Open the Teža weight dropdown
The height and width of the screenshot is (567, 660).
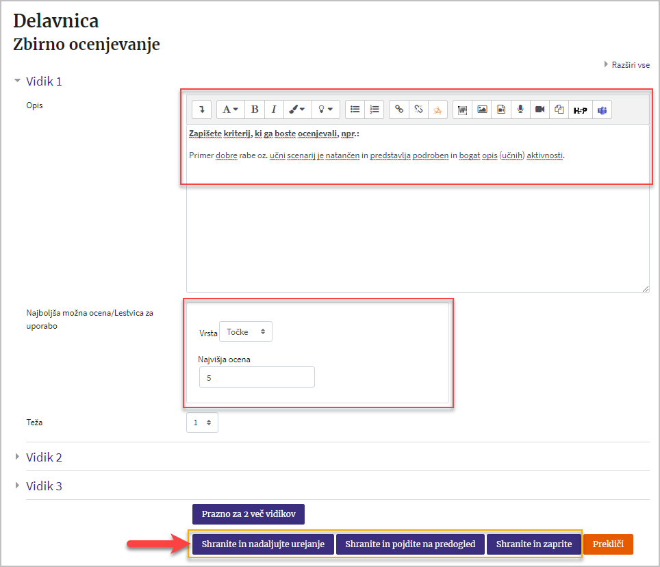[202, 423]
